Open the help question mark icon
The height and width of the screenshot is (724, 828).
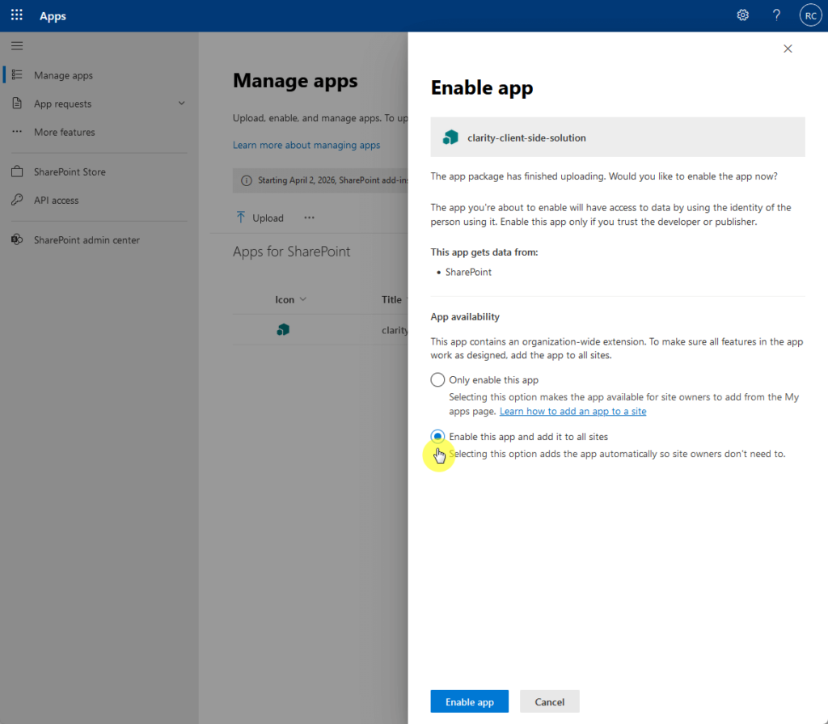pos(776,15)
